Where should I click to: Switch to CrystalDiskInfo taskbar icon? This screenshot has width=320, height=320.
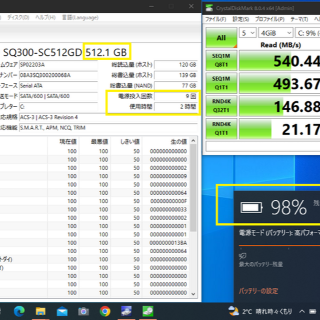(126, 311)
